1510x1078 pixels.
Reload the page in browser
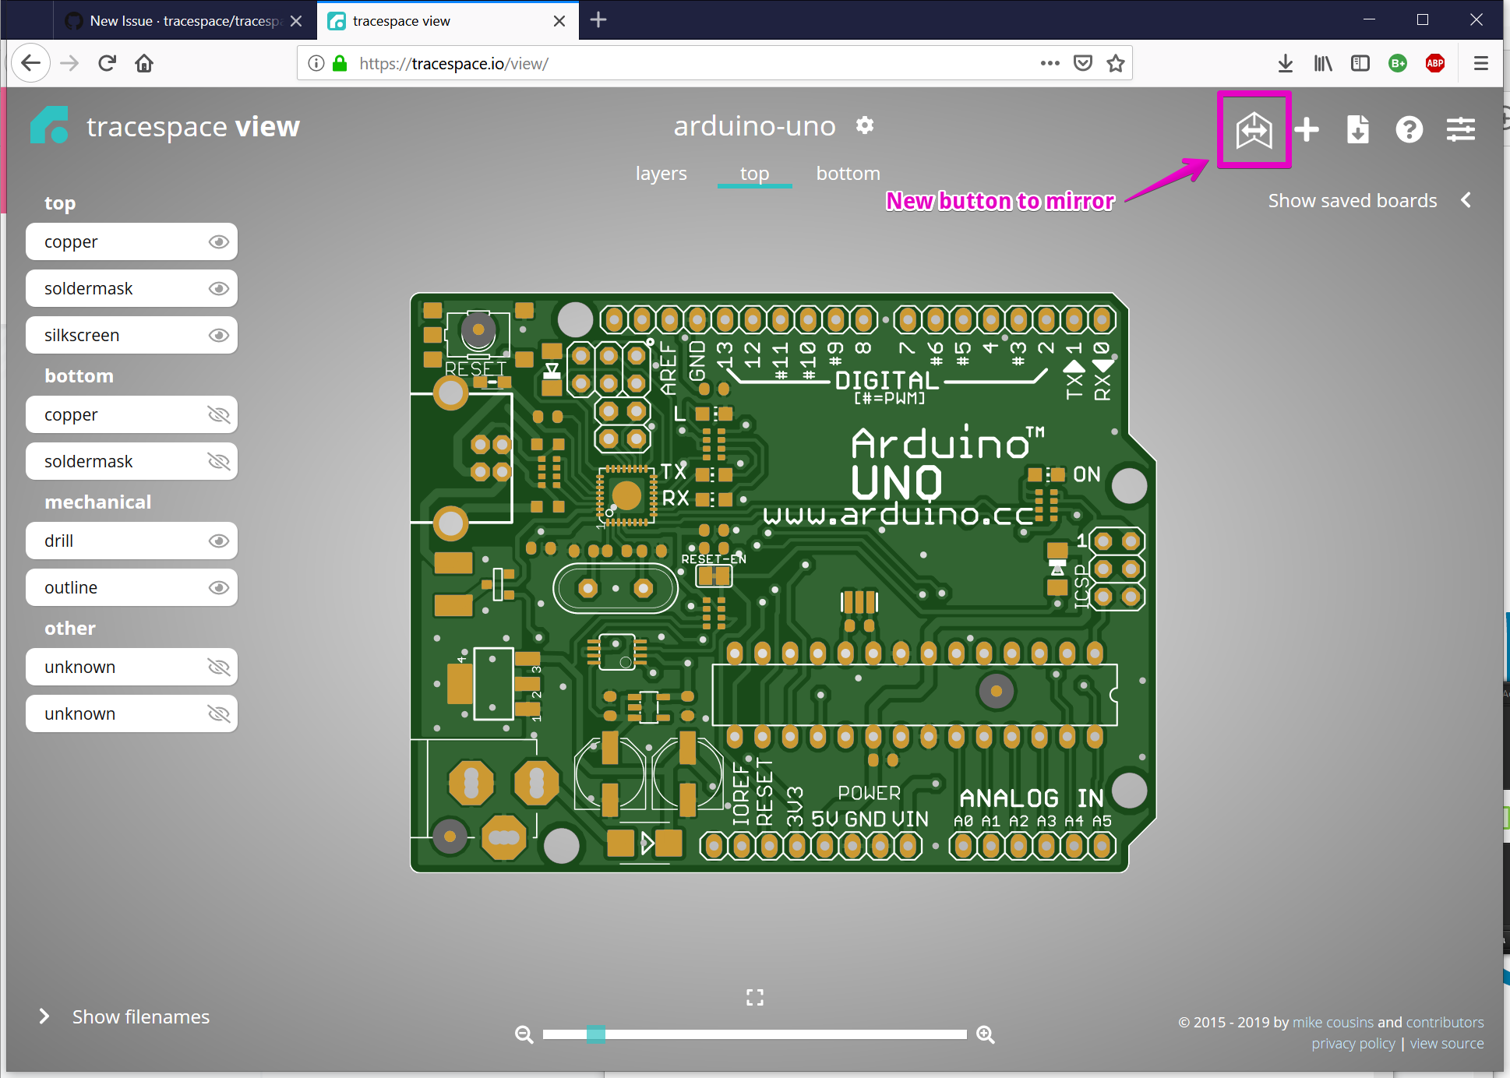(x=107, y=63)
